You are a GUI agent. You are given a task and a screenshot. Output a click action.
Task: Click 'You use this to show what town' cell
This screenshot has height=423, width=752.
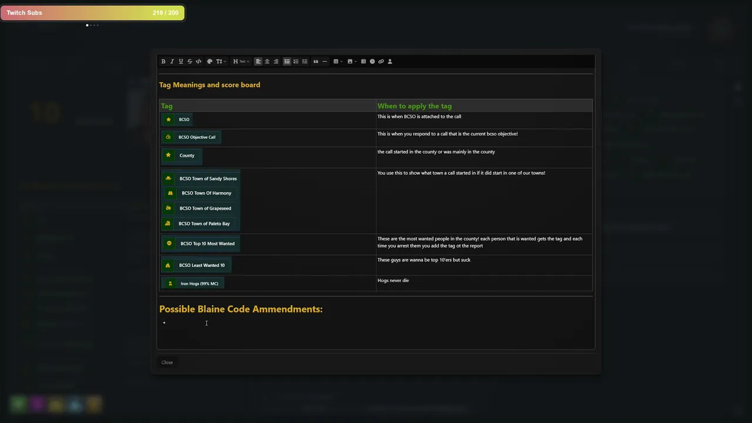(x=484, y=201)
